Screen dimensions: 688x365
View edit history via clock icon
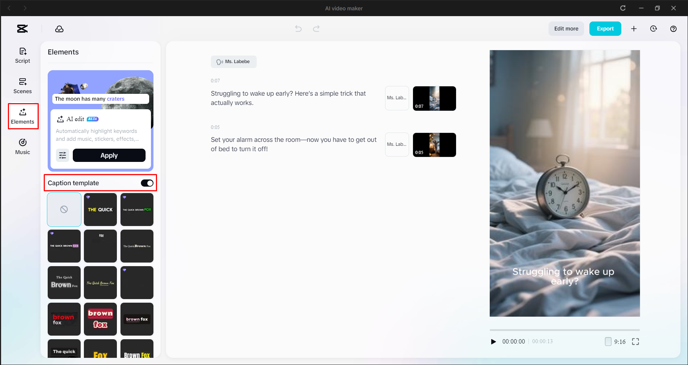[x=653, y=29]
